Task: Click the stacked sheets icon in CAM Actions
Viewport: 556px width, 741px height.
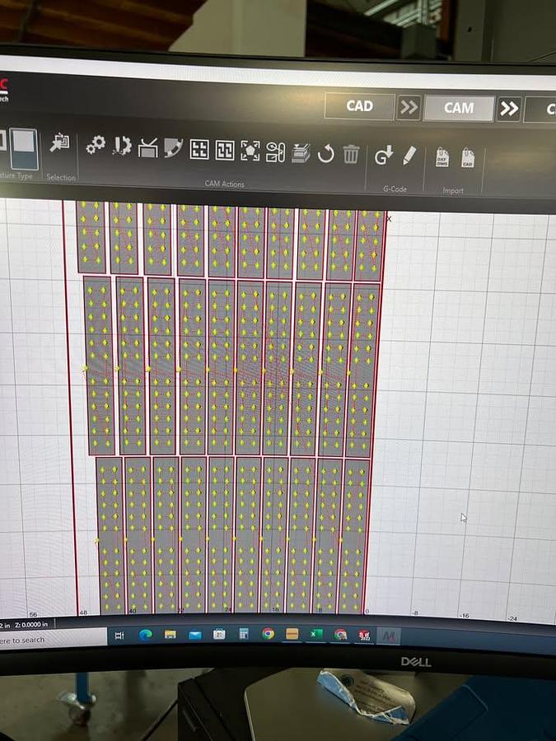Action: tap(301, 152)
